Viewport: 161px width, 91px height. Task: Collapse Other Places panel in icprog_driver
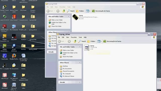tap(80, 62)
